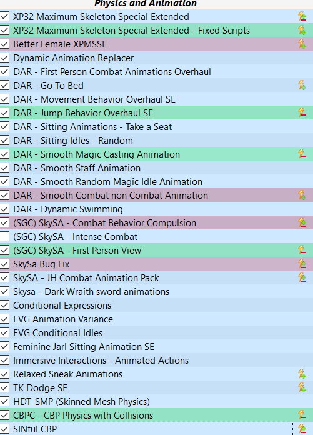Select 'DAR - Jump Behavior Overhaul SE' name

click(x=83, y=113)
